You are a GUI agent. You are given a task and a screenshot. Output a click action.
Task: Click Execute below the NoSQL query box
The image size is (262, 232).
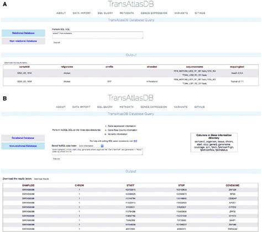point(56,159)
